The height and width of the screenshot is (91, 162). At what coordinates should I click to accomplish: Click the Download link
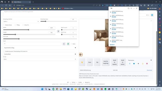(x=149, y=70)
